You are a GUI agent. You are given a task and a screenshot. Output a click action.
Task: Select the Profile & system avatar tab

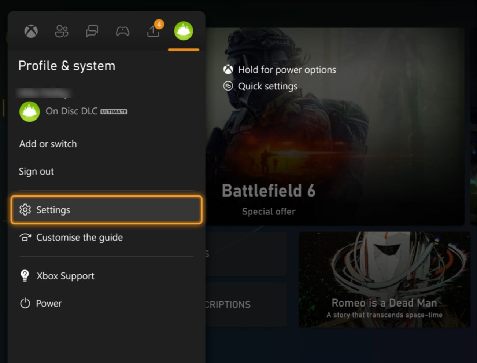[x=184, y=31]
